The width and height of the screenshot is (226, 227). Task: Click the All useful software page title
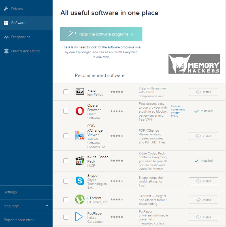109,13
